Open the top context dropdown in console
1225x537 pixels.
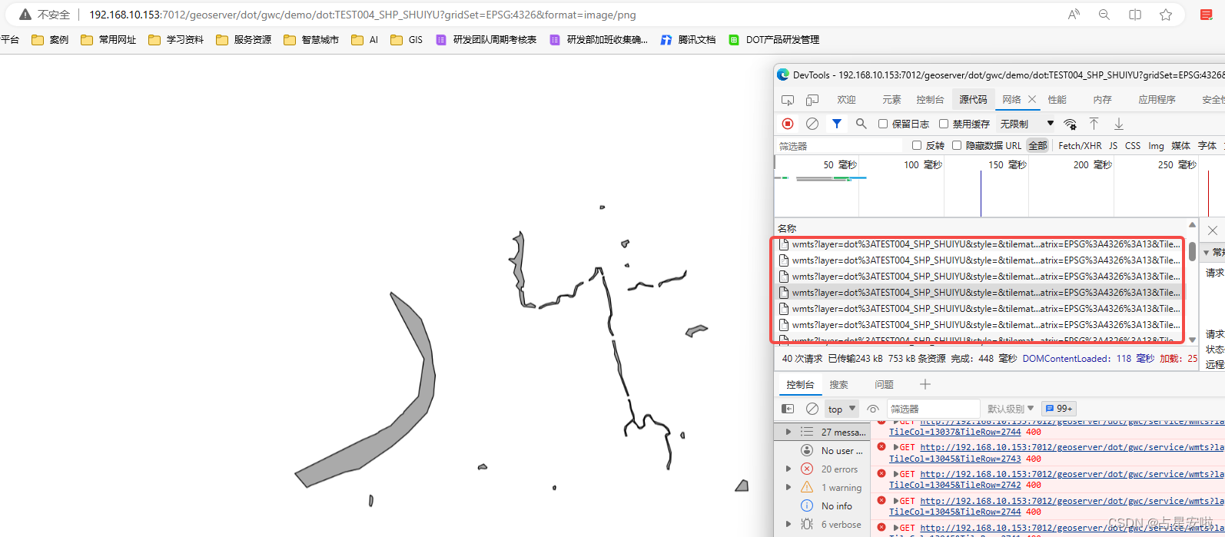tap(842, 409)
